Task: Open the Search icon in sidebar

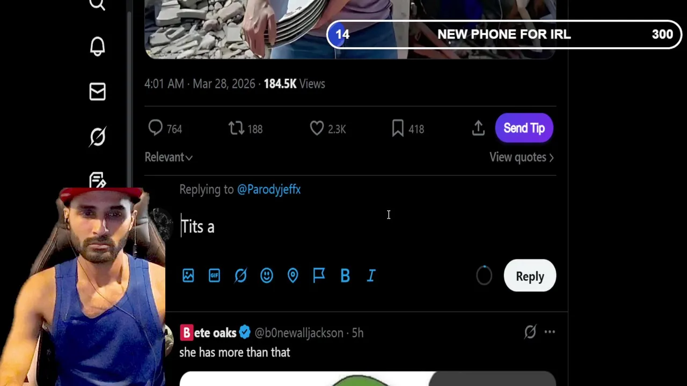Action: click(x=97, y=5)
